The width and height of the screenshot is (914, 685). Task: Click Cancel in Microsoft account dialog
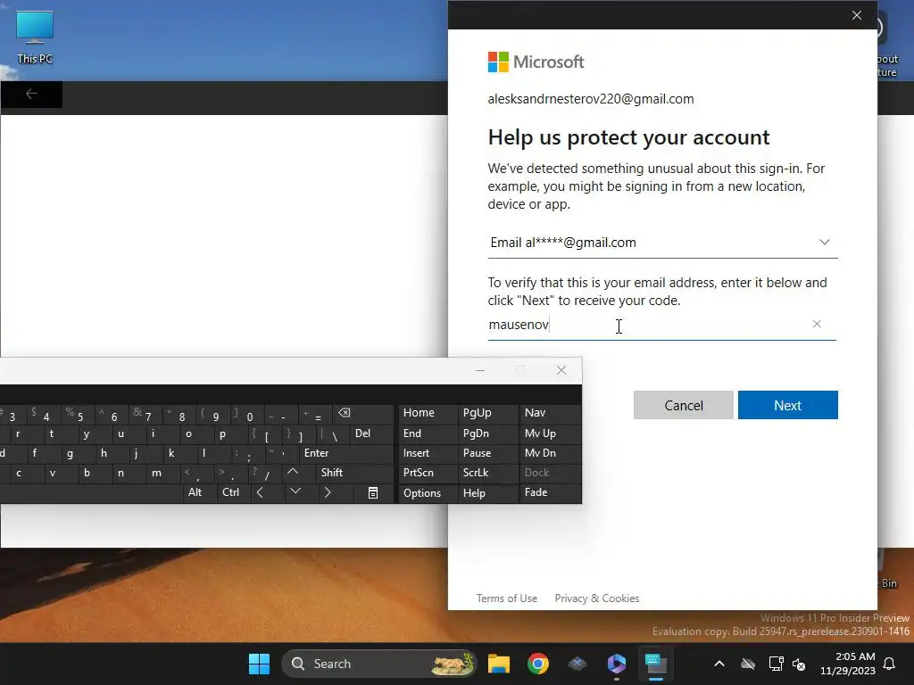point(683,405)
